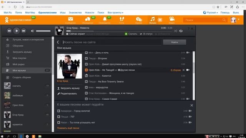Screen dimensions: 246x138
Task: Click the Найти button
Action: point(175,42)
